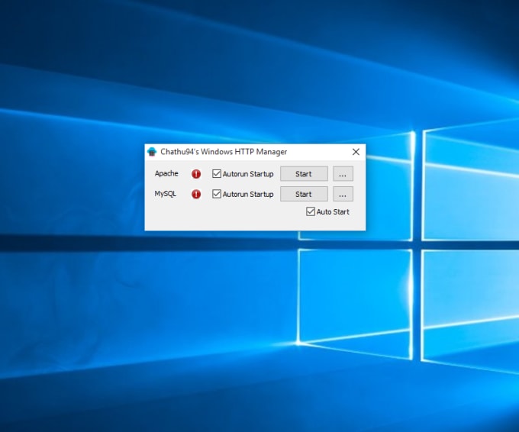519x432 pixels.
Task: Open the MySQL options ellipsis button
Action: coord(343,194)
